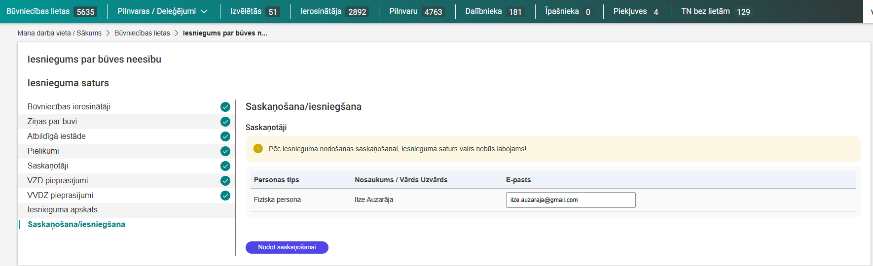Click the Fiziska persona table cell
This screenshot has height=266, width=873.
coord(277,199)
